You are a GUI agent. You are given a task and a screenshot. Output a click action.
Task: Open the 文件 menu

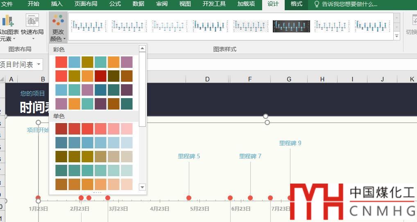[x=7, y=4]
